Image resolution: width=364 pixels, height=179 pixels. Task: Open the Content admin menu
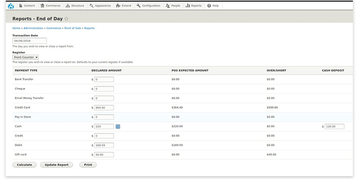27,6
